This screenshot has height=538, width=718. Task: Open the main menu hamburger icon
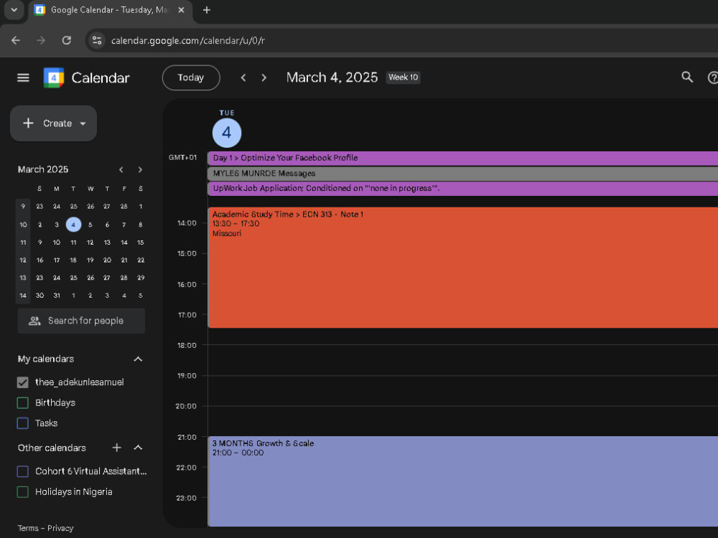[x=23, y=77]
